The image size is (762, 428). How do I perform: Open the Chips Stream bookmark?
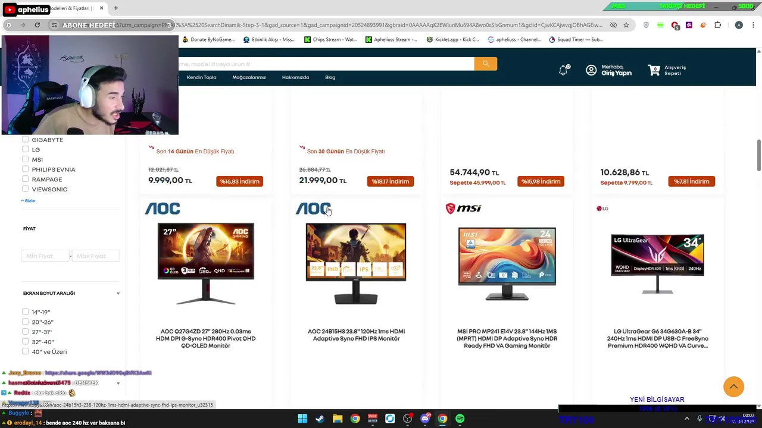point(330,40)
